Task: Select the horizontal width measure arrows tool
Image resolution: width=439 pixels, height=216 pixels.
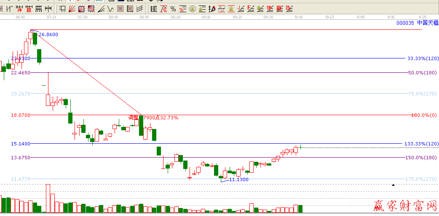Action: click(x=48, y=9)
